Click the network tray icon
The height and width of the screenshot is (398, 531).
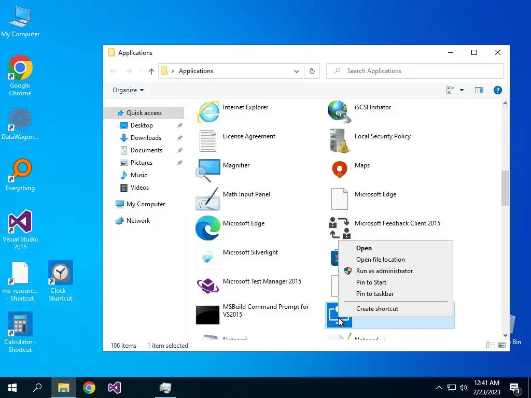(452, 388)
